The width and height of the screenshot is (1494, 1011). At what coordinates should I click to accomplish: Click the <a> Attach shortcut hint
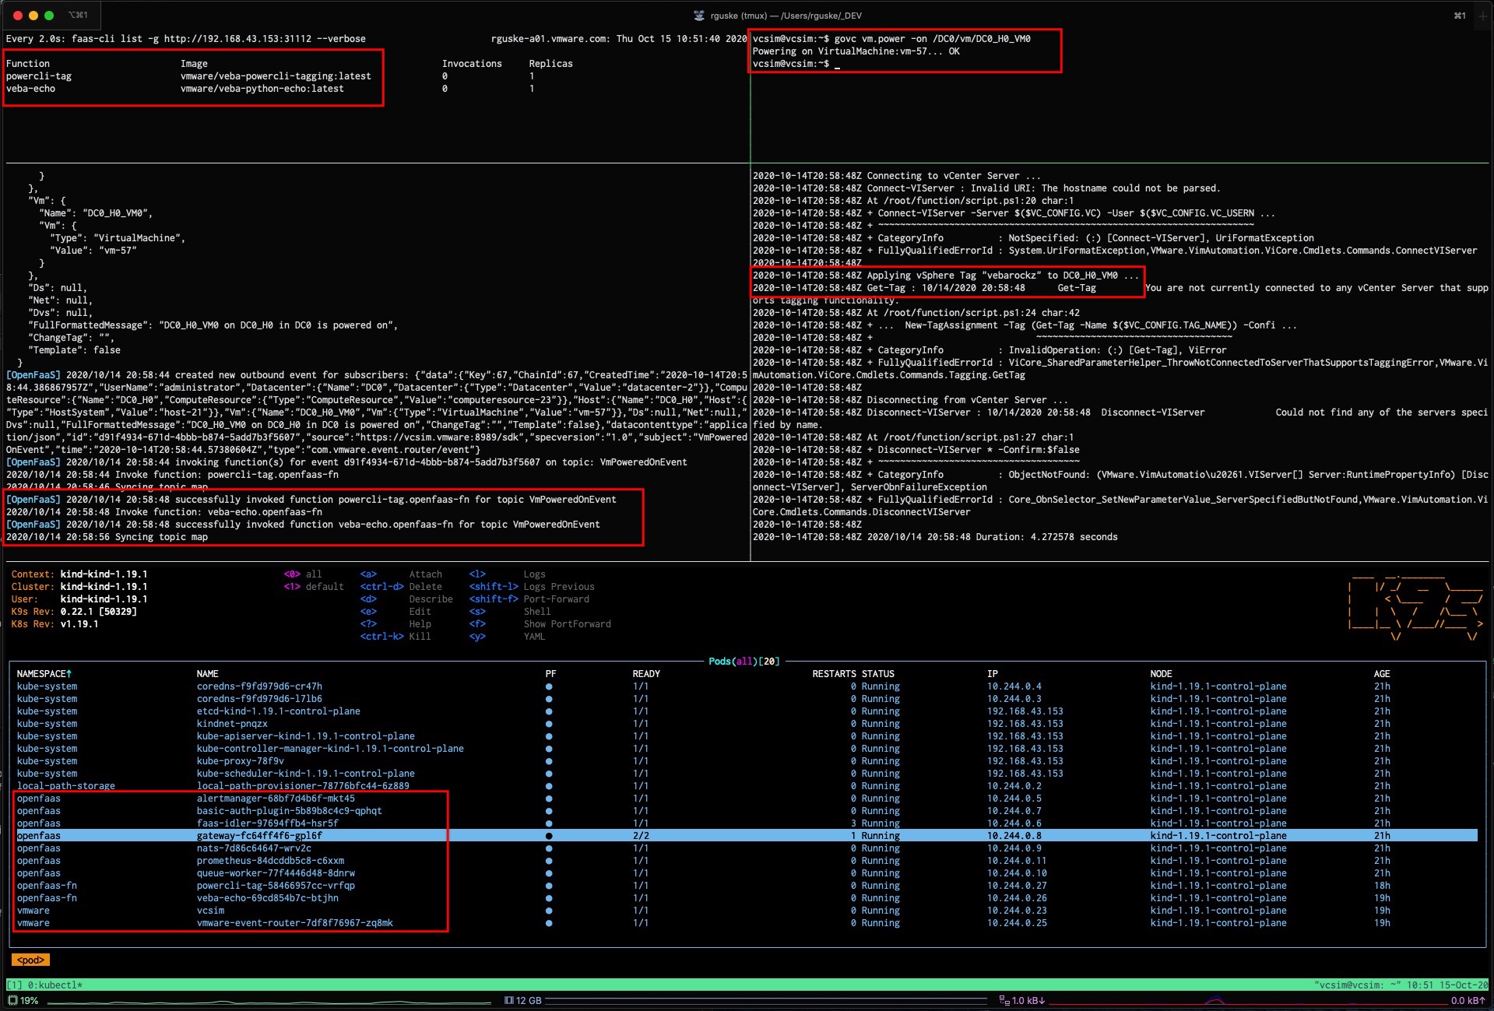click(x=401, y=574)
